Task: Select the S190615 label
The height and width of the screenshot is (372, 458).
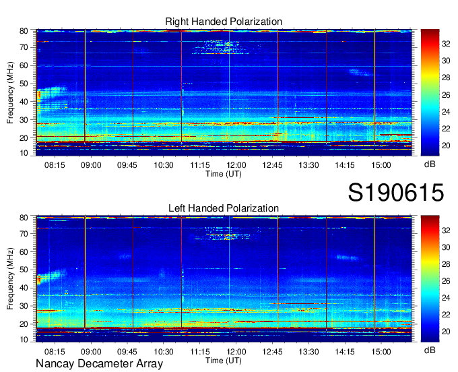Action: [396, 193]
